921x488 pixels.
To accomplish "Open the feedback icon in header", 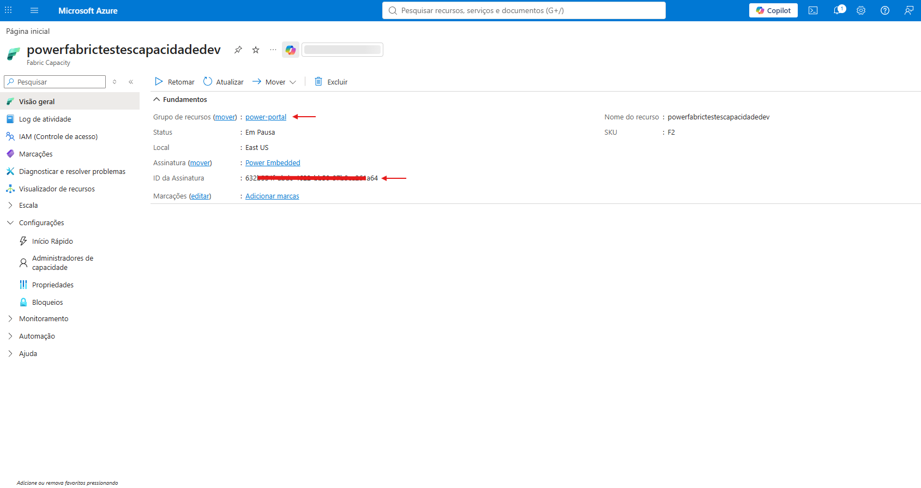I will [x=909, y=10].
